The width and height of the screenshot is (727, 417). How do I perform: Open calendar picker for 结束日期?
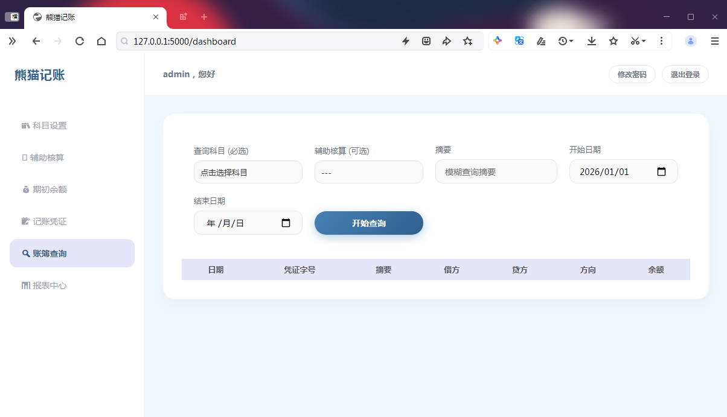(x=286, y=223)
